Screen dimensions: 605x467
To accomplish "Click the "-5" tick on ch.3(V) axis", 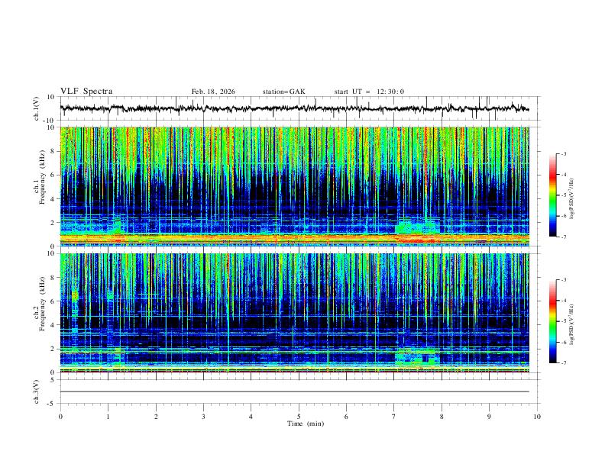I will pyautogui.click(x=52, y=404).
